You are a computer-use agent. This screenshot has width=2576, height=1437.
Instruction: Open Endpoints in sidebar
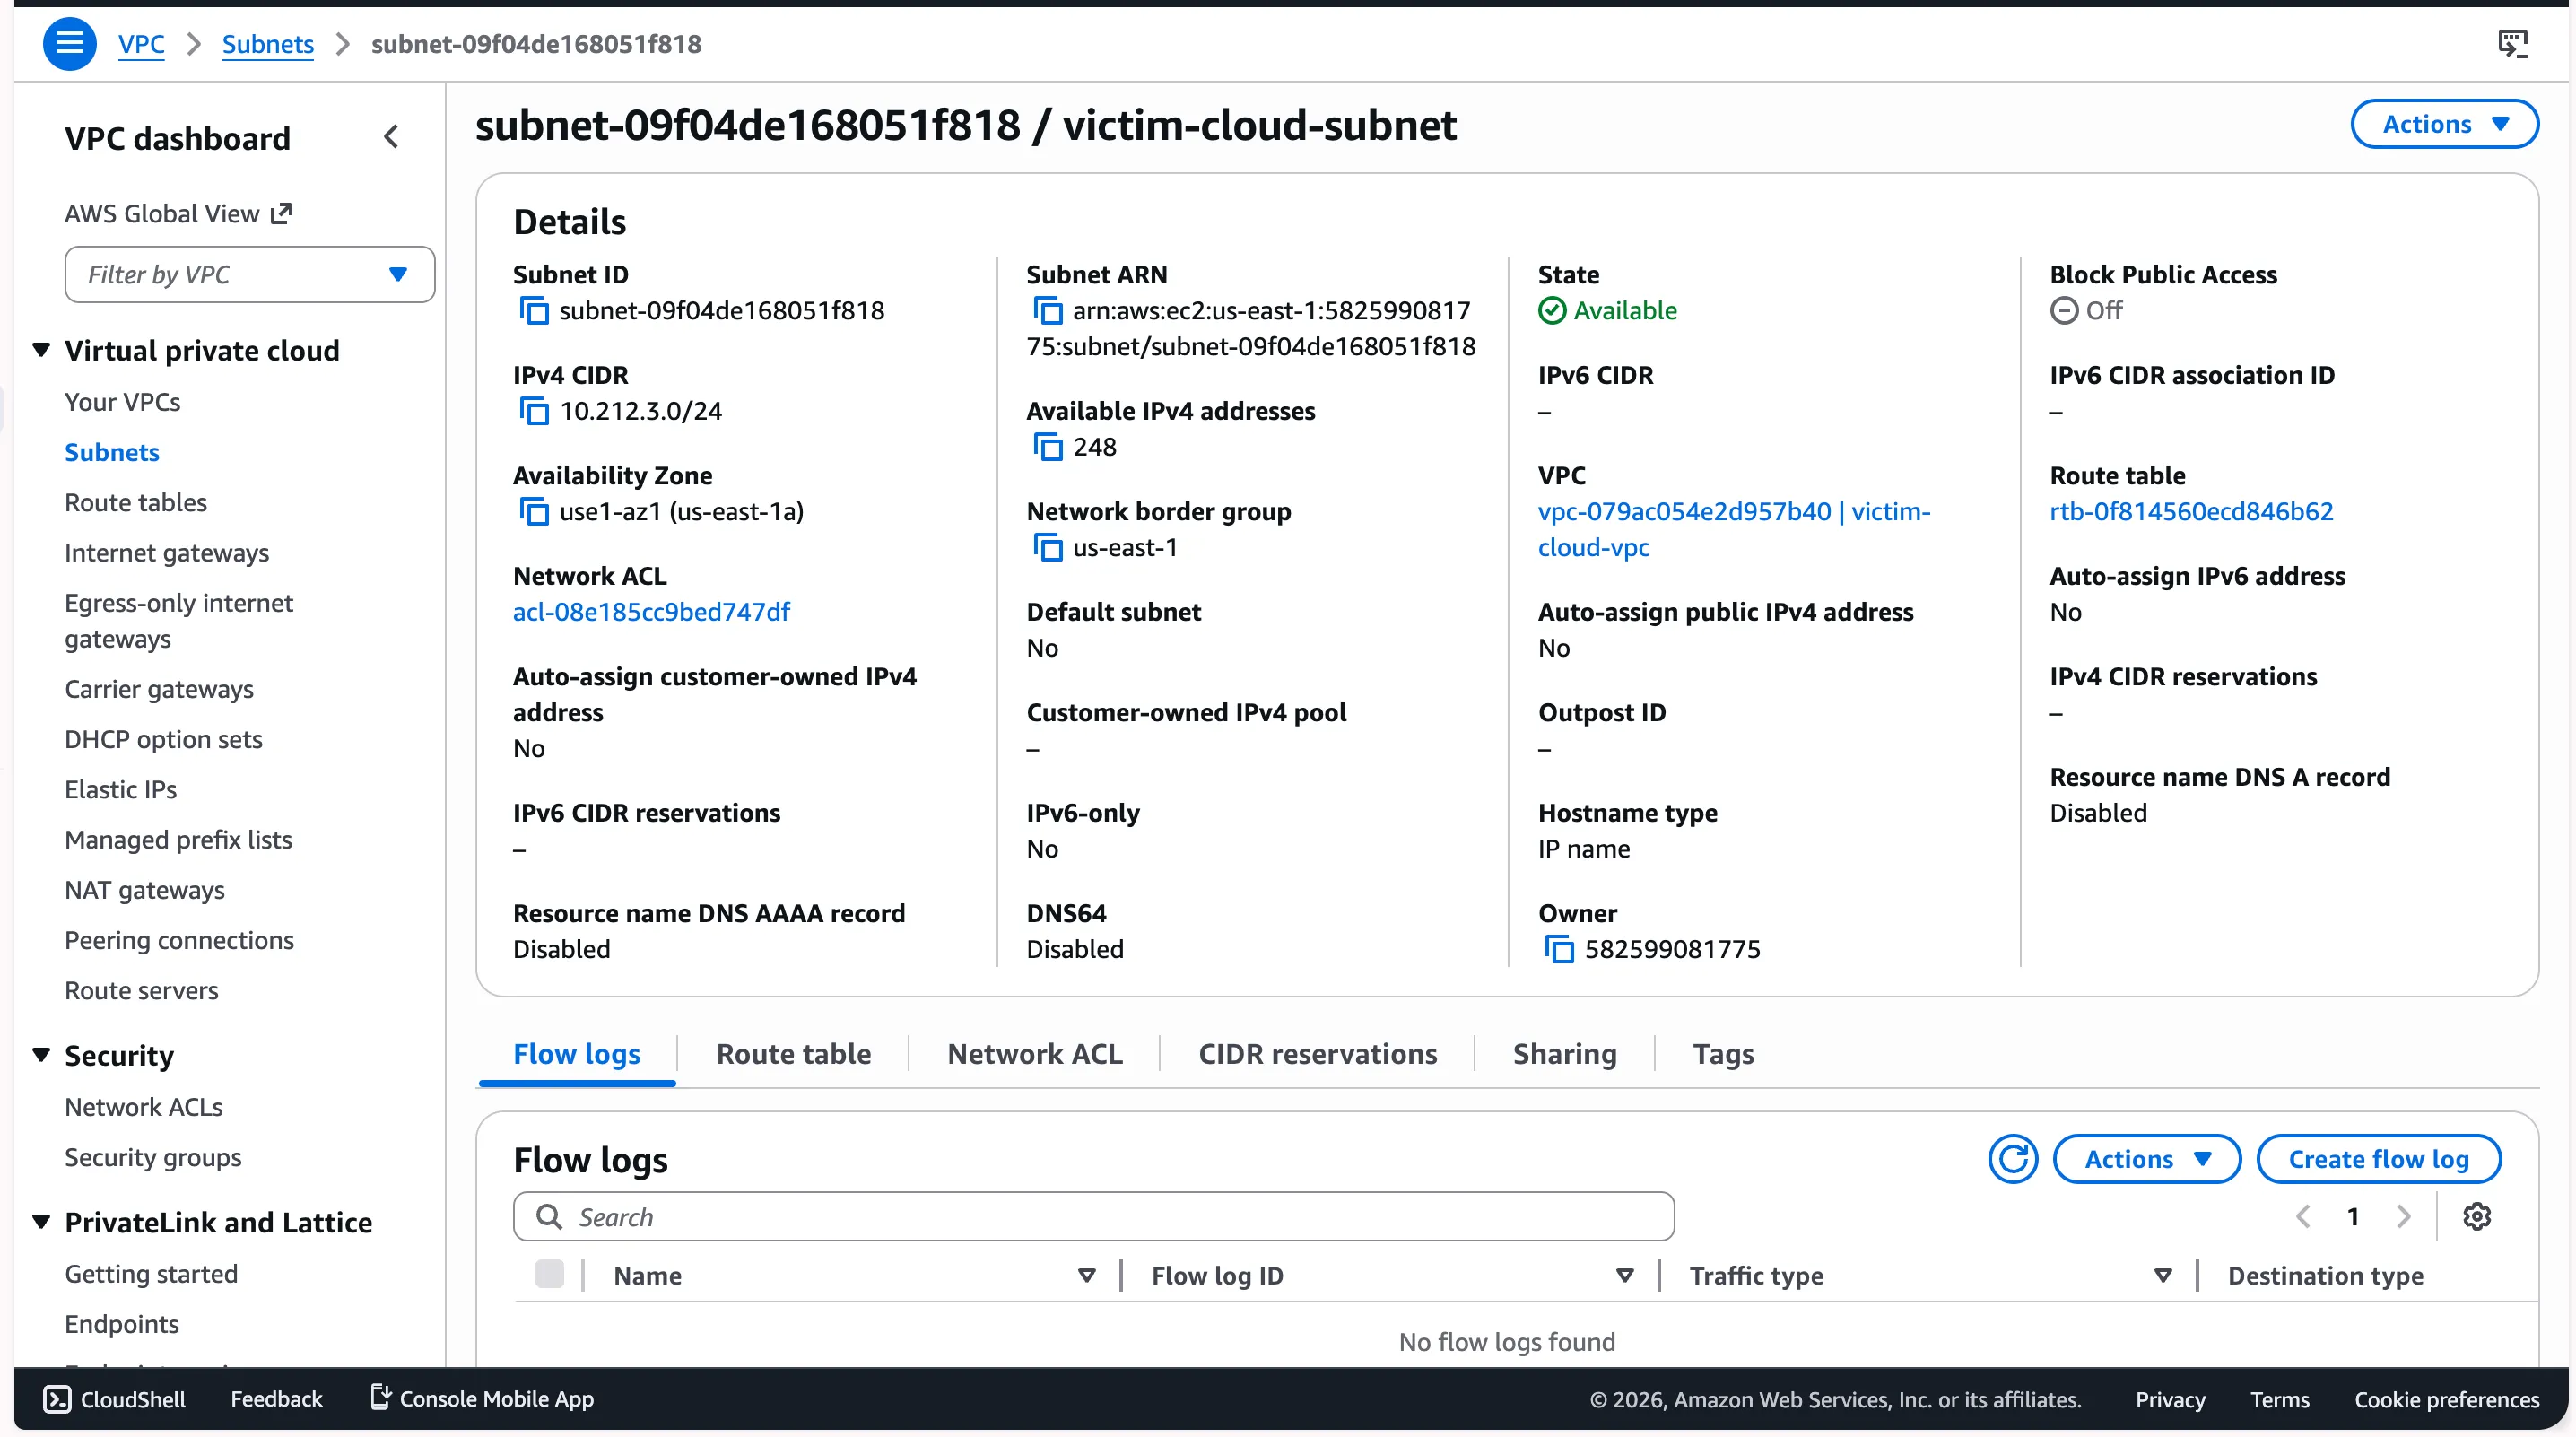[x=121, y=1324]
